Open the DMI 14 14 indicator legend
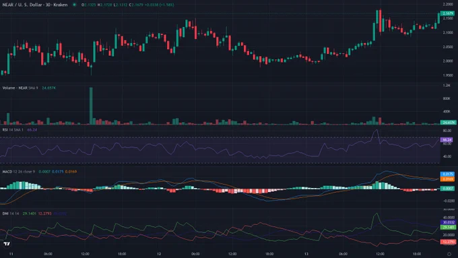The image size is (458, 258). click(x=11, y=214)
